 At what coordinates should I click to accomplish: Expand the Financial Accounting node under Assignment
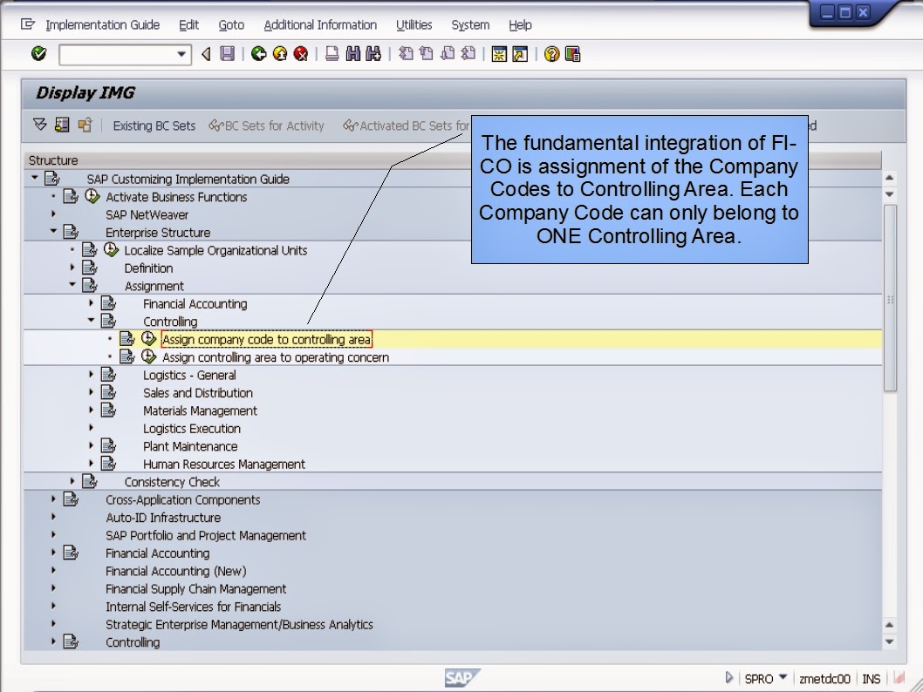[91, 303]
